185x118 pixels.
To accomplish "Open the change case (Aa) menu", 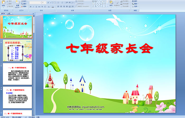I will click(x=49, y=7).
